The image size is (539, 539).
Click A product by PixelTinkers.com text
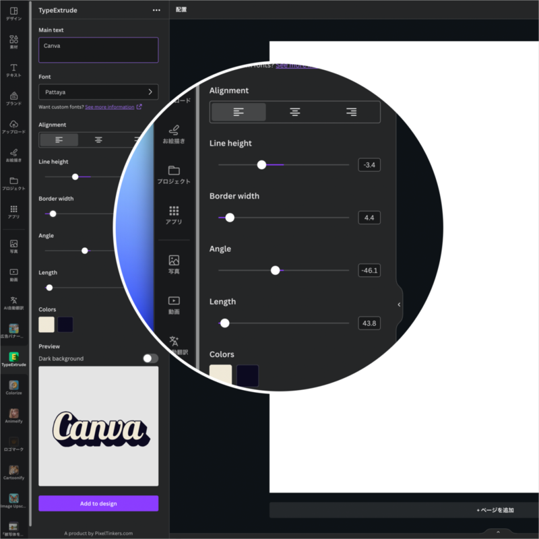tap(98, 533)
